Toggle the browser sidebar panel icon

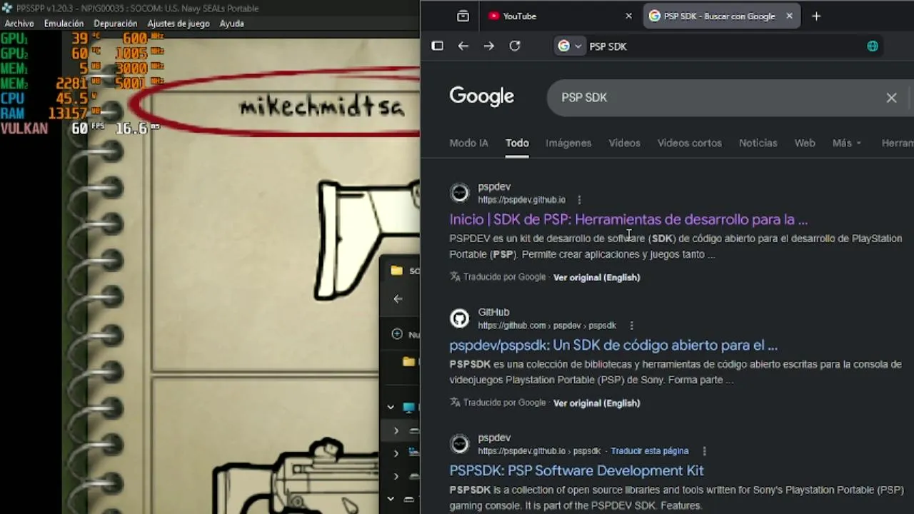click(438, 46)
